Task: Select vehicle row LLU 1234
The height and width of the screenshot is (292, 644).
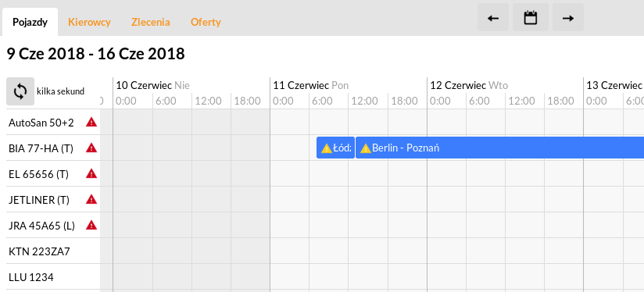Action: coord(53,277)
